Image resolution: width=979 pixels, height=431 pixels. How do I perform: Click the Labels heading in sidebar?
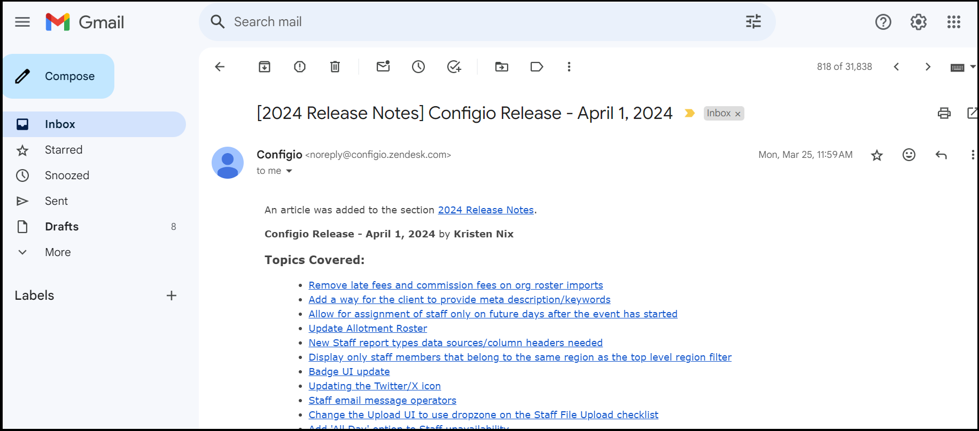[x=34, y=296]
